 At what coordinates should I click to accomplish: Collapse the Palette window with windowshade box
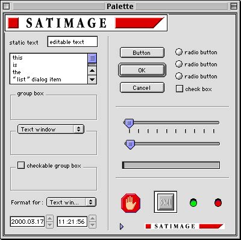coord(234,6)
